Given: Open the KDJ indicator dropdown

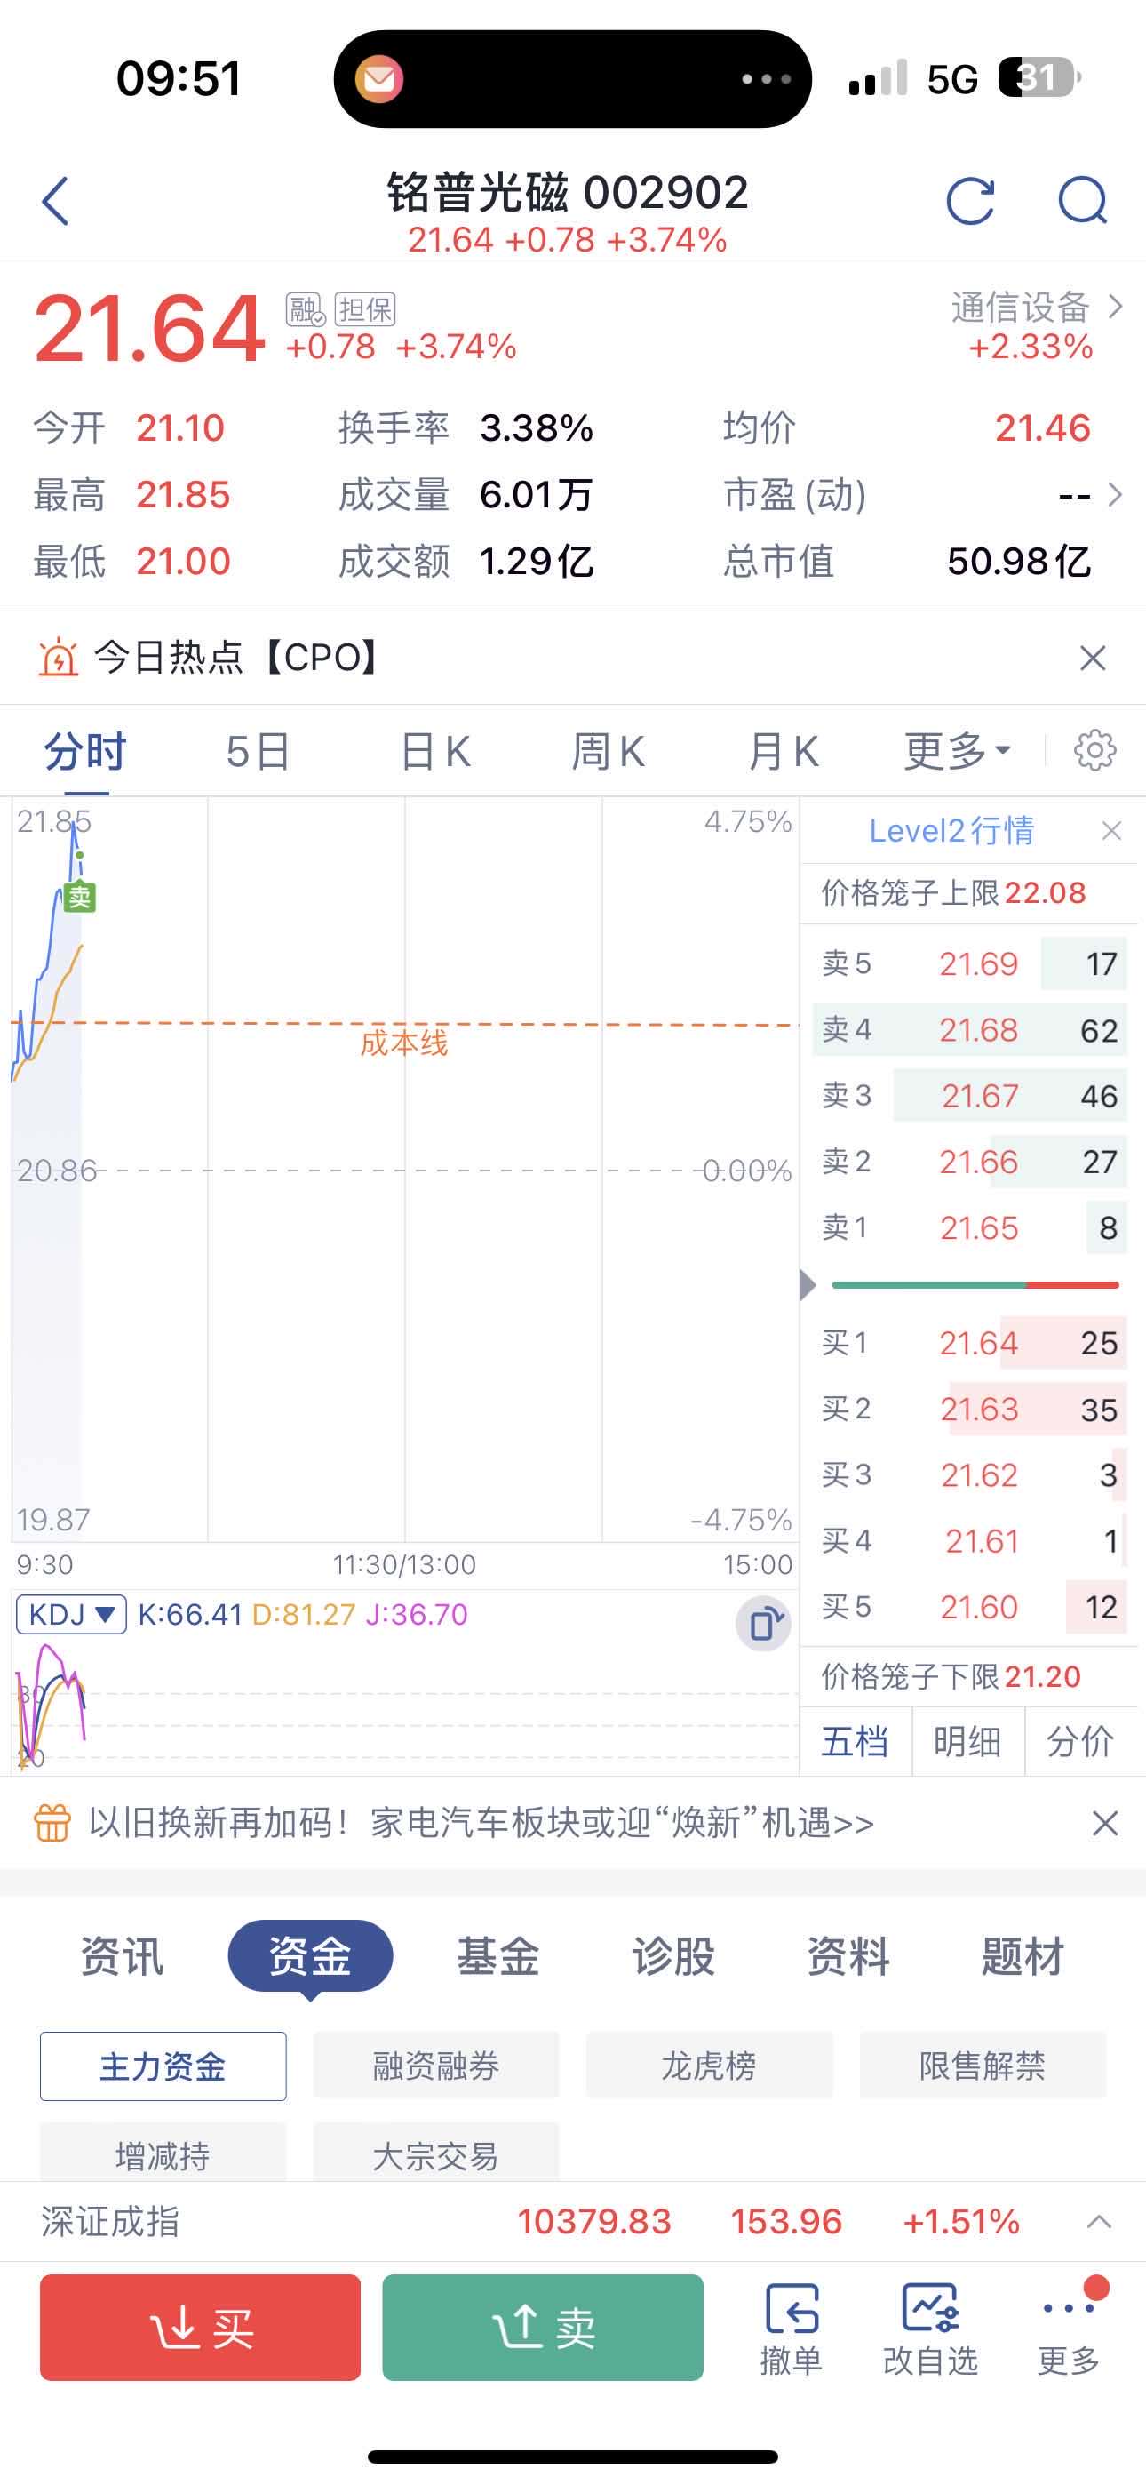Looking at the screenshot, I should pos(71,1614).
